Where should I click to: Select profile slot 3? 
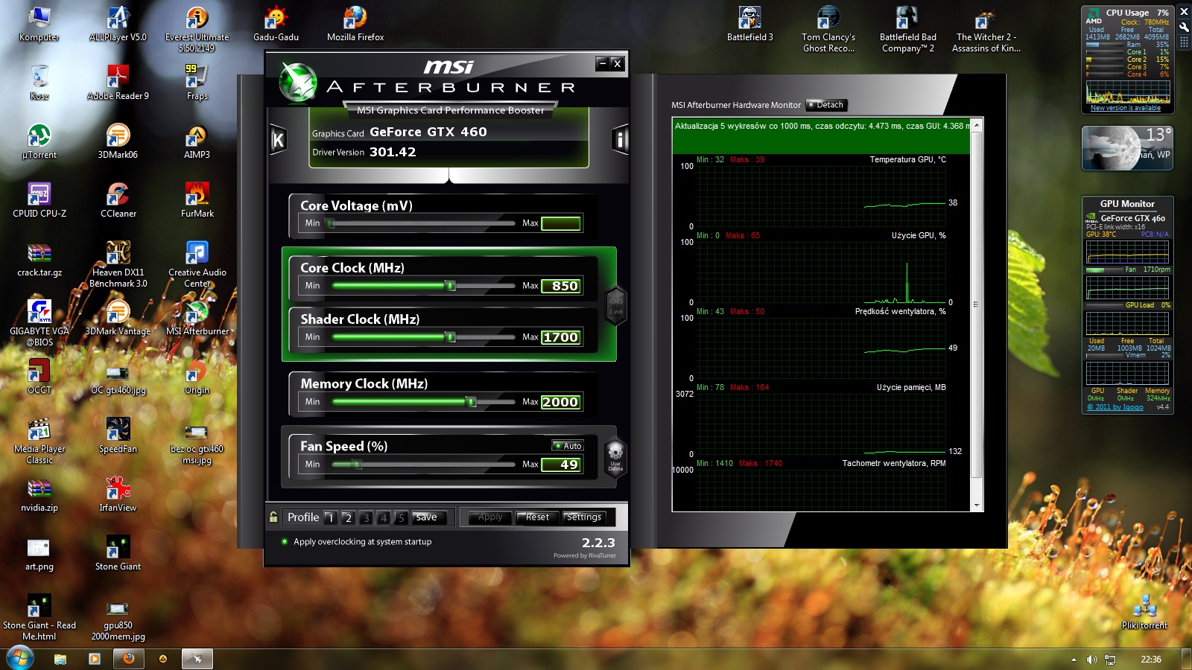point(366,517)
